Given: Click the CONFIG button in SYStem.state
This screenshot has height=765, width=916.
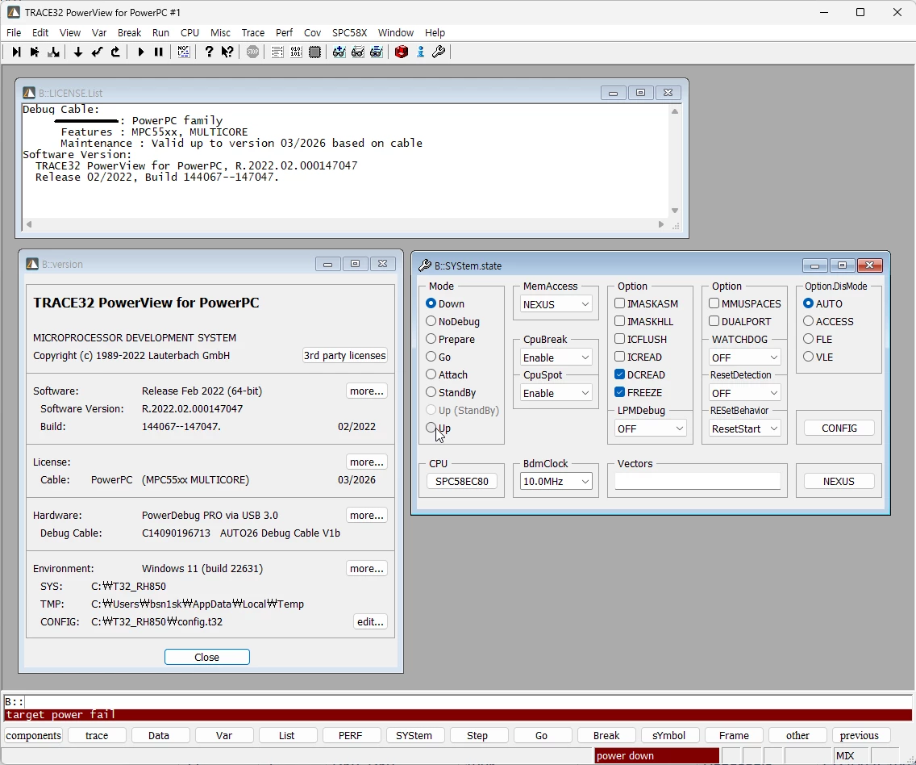Looking at the screenshot, I should [839, 428].
